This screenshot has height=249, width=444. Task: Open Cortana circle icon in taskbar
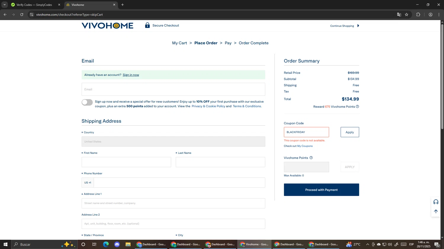tap(83, 244)
